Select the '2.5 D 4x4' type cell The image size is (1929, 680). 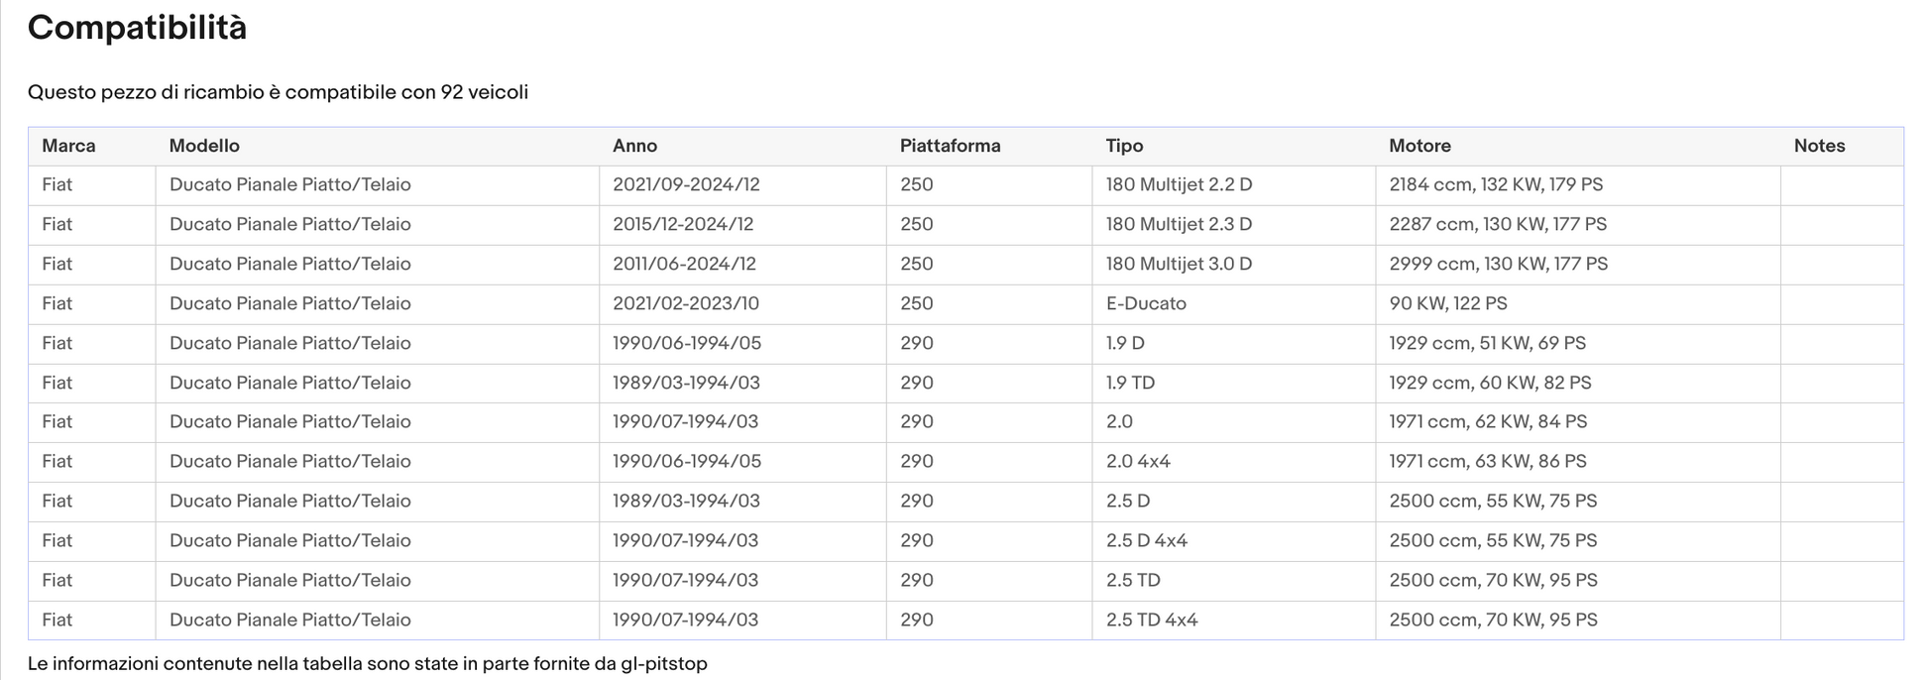pyautogui.click(x=1233, y=541)
